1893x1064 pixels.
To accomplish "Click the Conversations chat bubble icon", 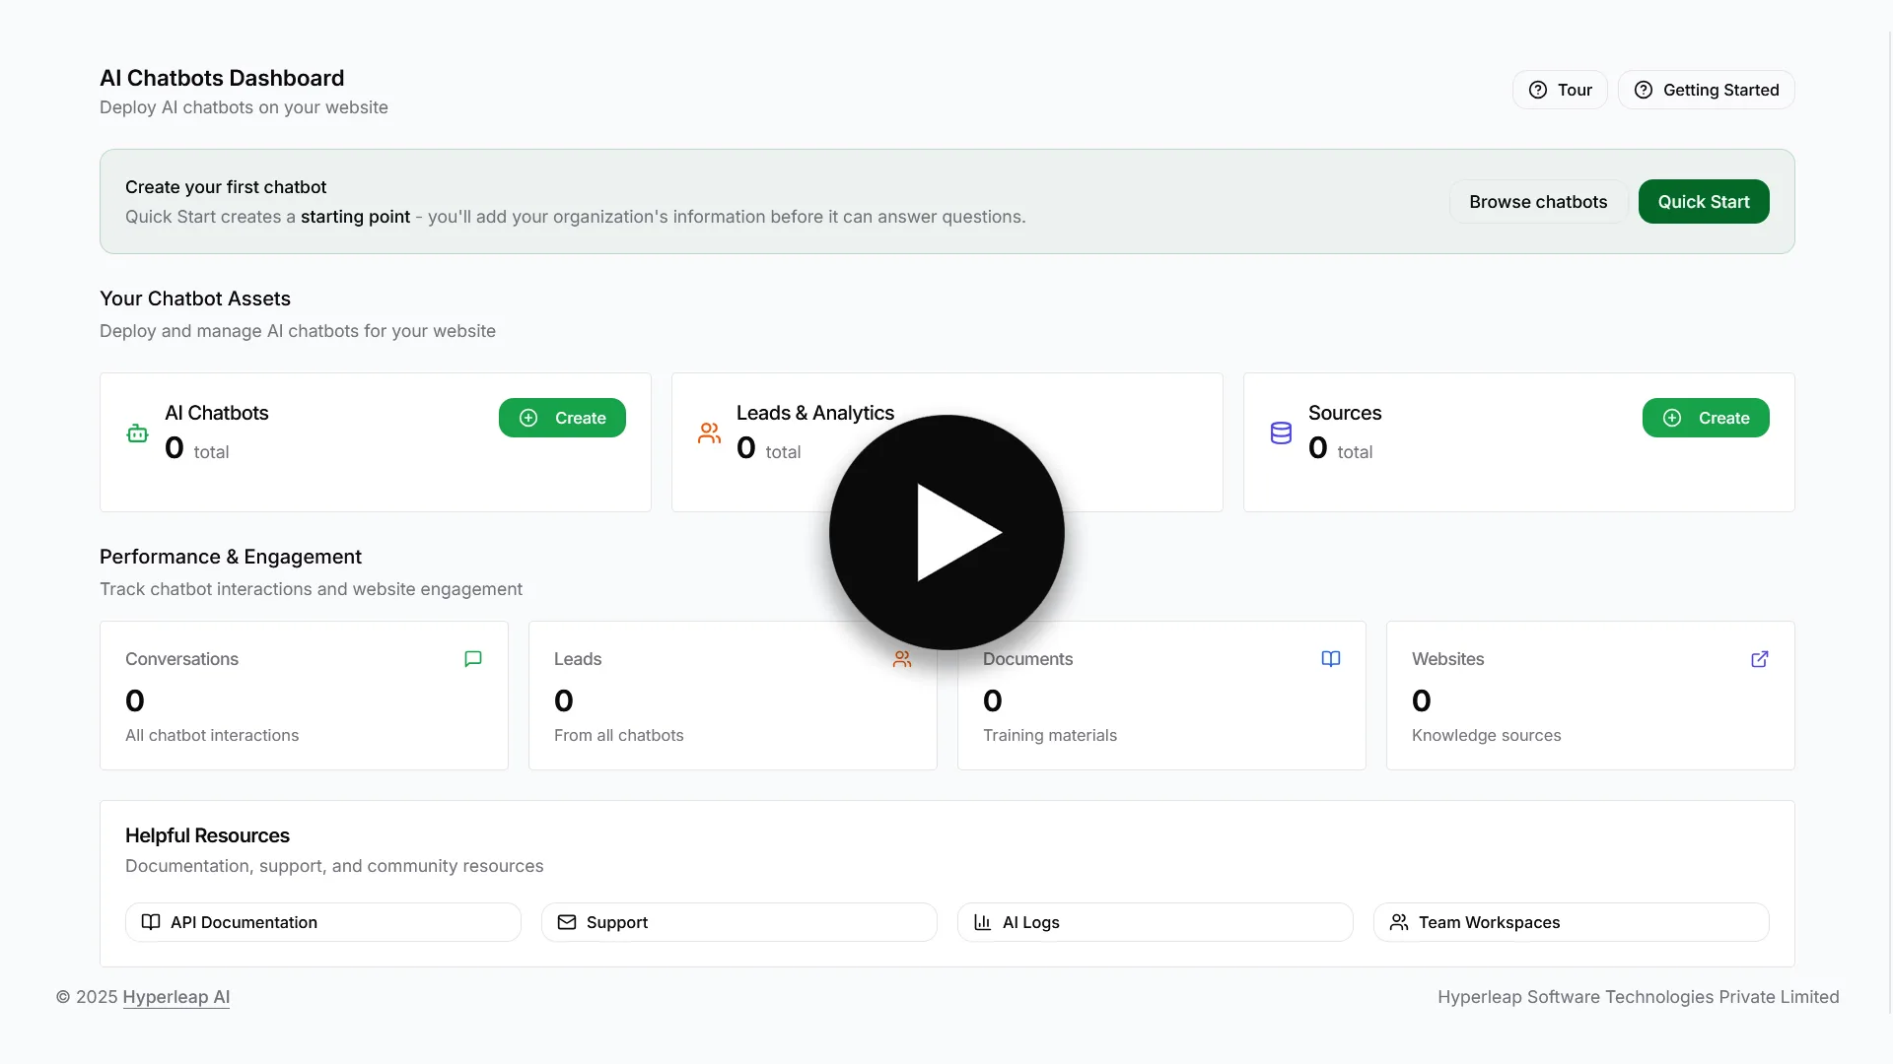I will pyautogui.click(x=472, y=658).
